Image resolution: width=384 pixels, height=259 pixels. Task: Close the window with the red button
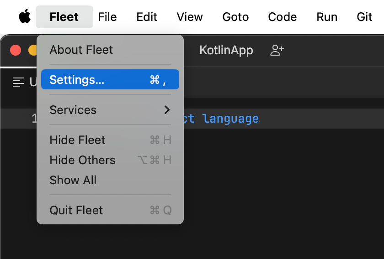[16, 50]
